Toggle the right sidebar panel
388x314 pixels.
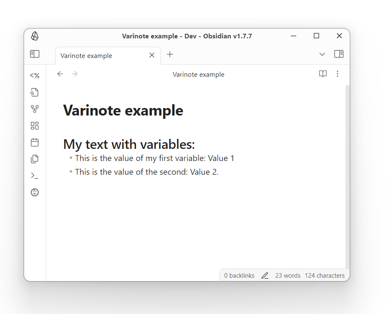tap(339, 54)
